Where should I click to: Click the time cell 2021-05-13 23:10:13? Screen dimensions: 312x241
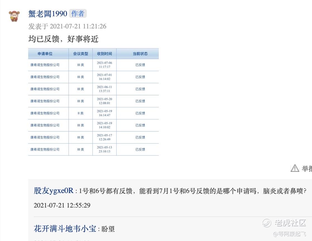coord(104,149)
